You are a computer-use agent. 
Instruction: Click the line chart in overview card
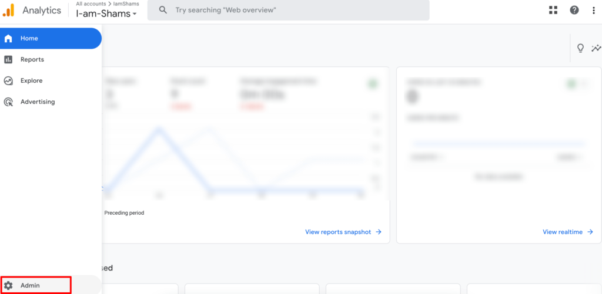click(235, 161)
